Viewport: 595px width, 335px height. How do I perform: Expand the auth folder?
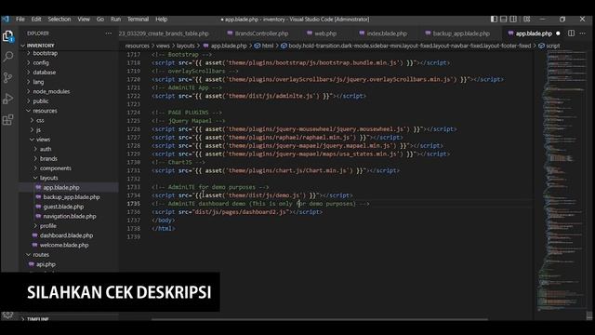46,149
